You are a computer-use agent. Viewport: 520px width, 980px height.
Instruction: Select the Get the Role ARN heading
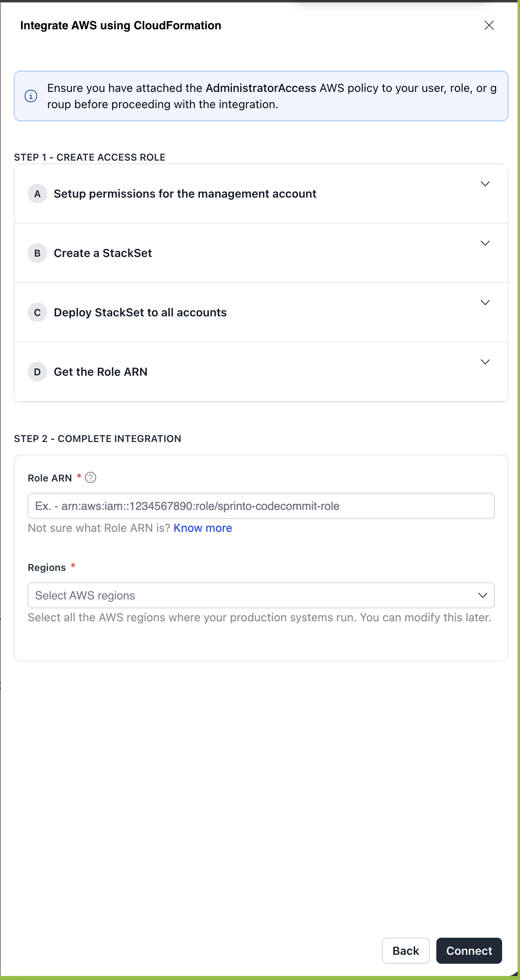(101, 372)
